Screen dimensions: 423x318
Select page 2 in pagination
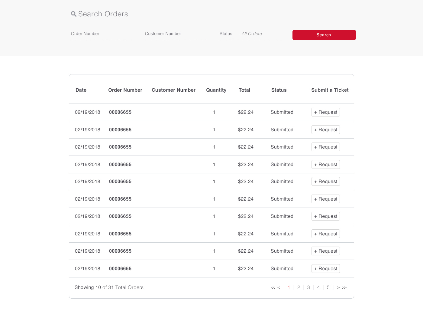tap(299, 287)
